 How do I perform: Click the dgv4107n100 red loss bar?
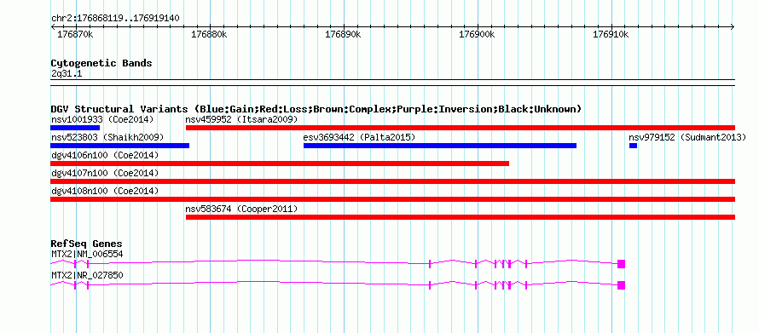click(392, 181)
